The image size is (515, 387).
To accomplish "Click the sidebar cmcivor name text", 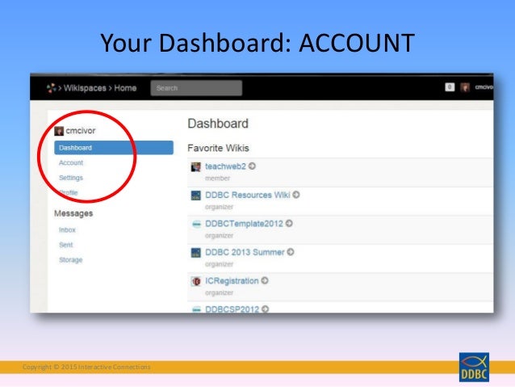I will pyautogui.click(x=81, y=131).
